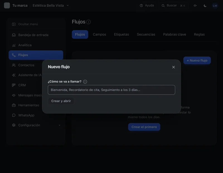Open Bandeja de entrada inbox icon
The image size is (223, 173).
click(14, 35)
